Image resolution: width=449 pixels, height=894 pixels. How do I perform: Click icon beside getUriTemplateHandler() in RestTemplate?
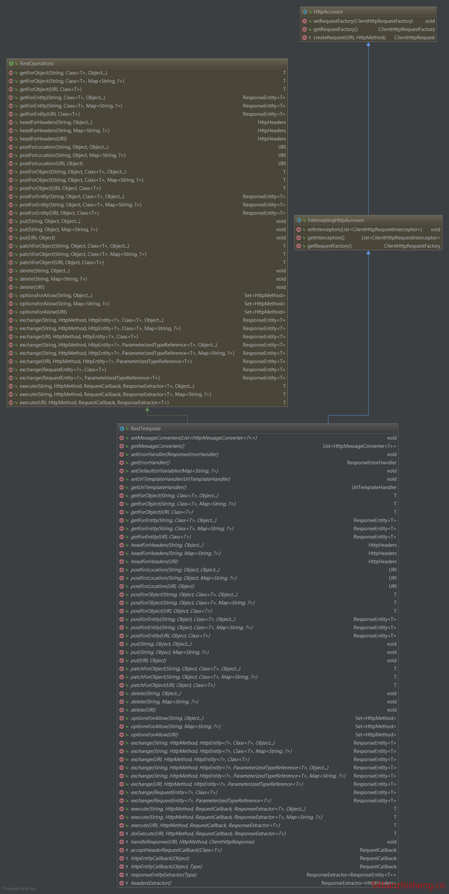click(122, 487)
